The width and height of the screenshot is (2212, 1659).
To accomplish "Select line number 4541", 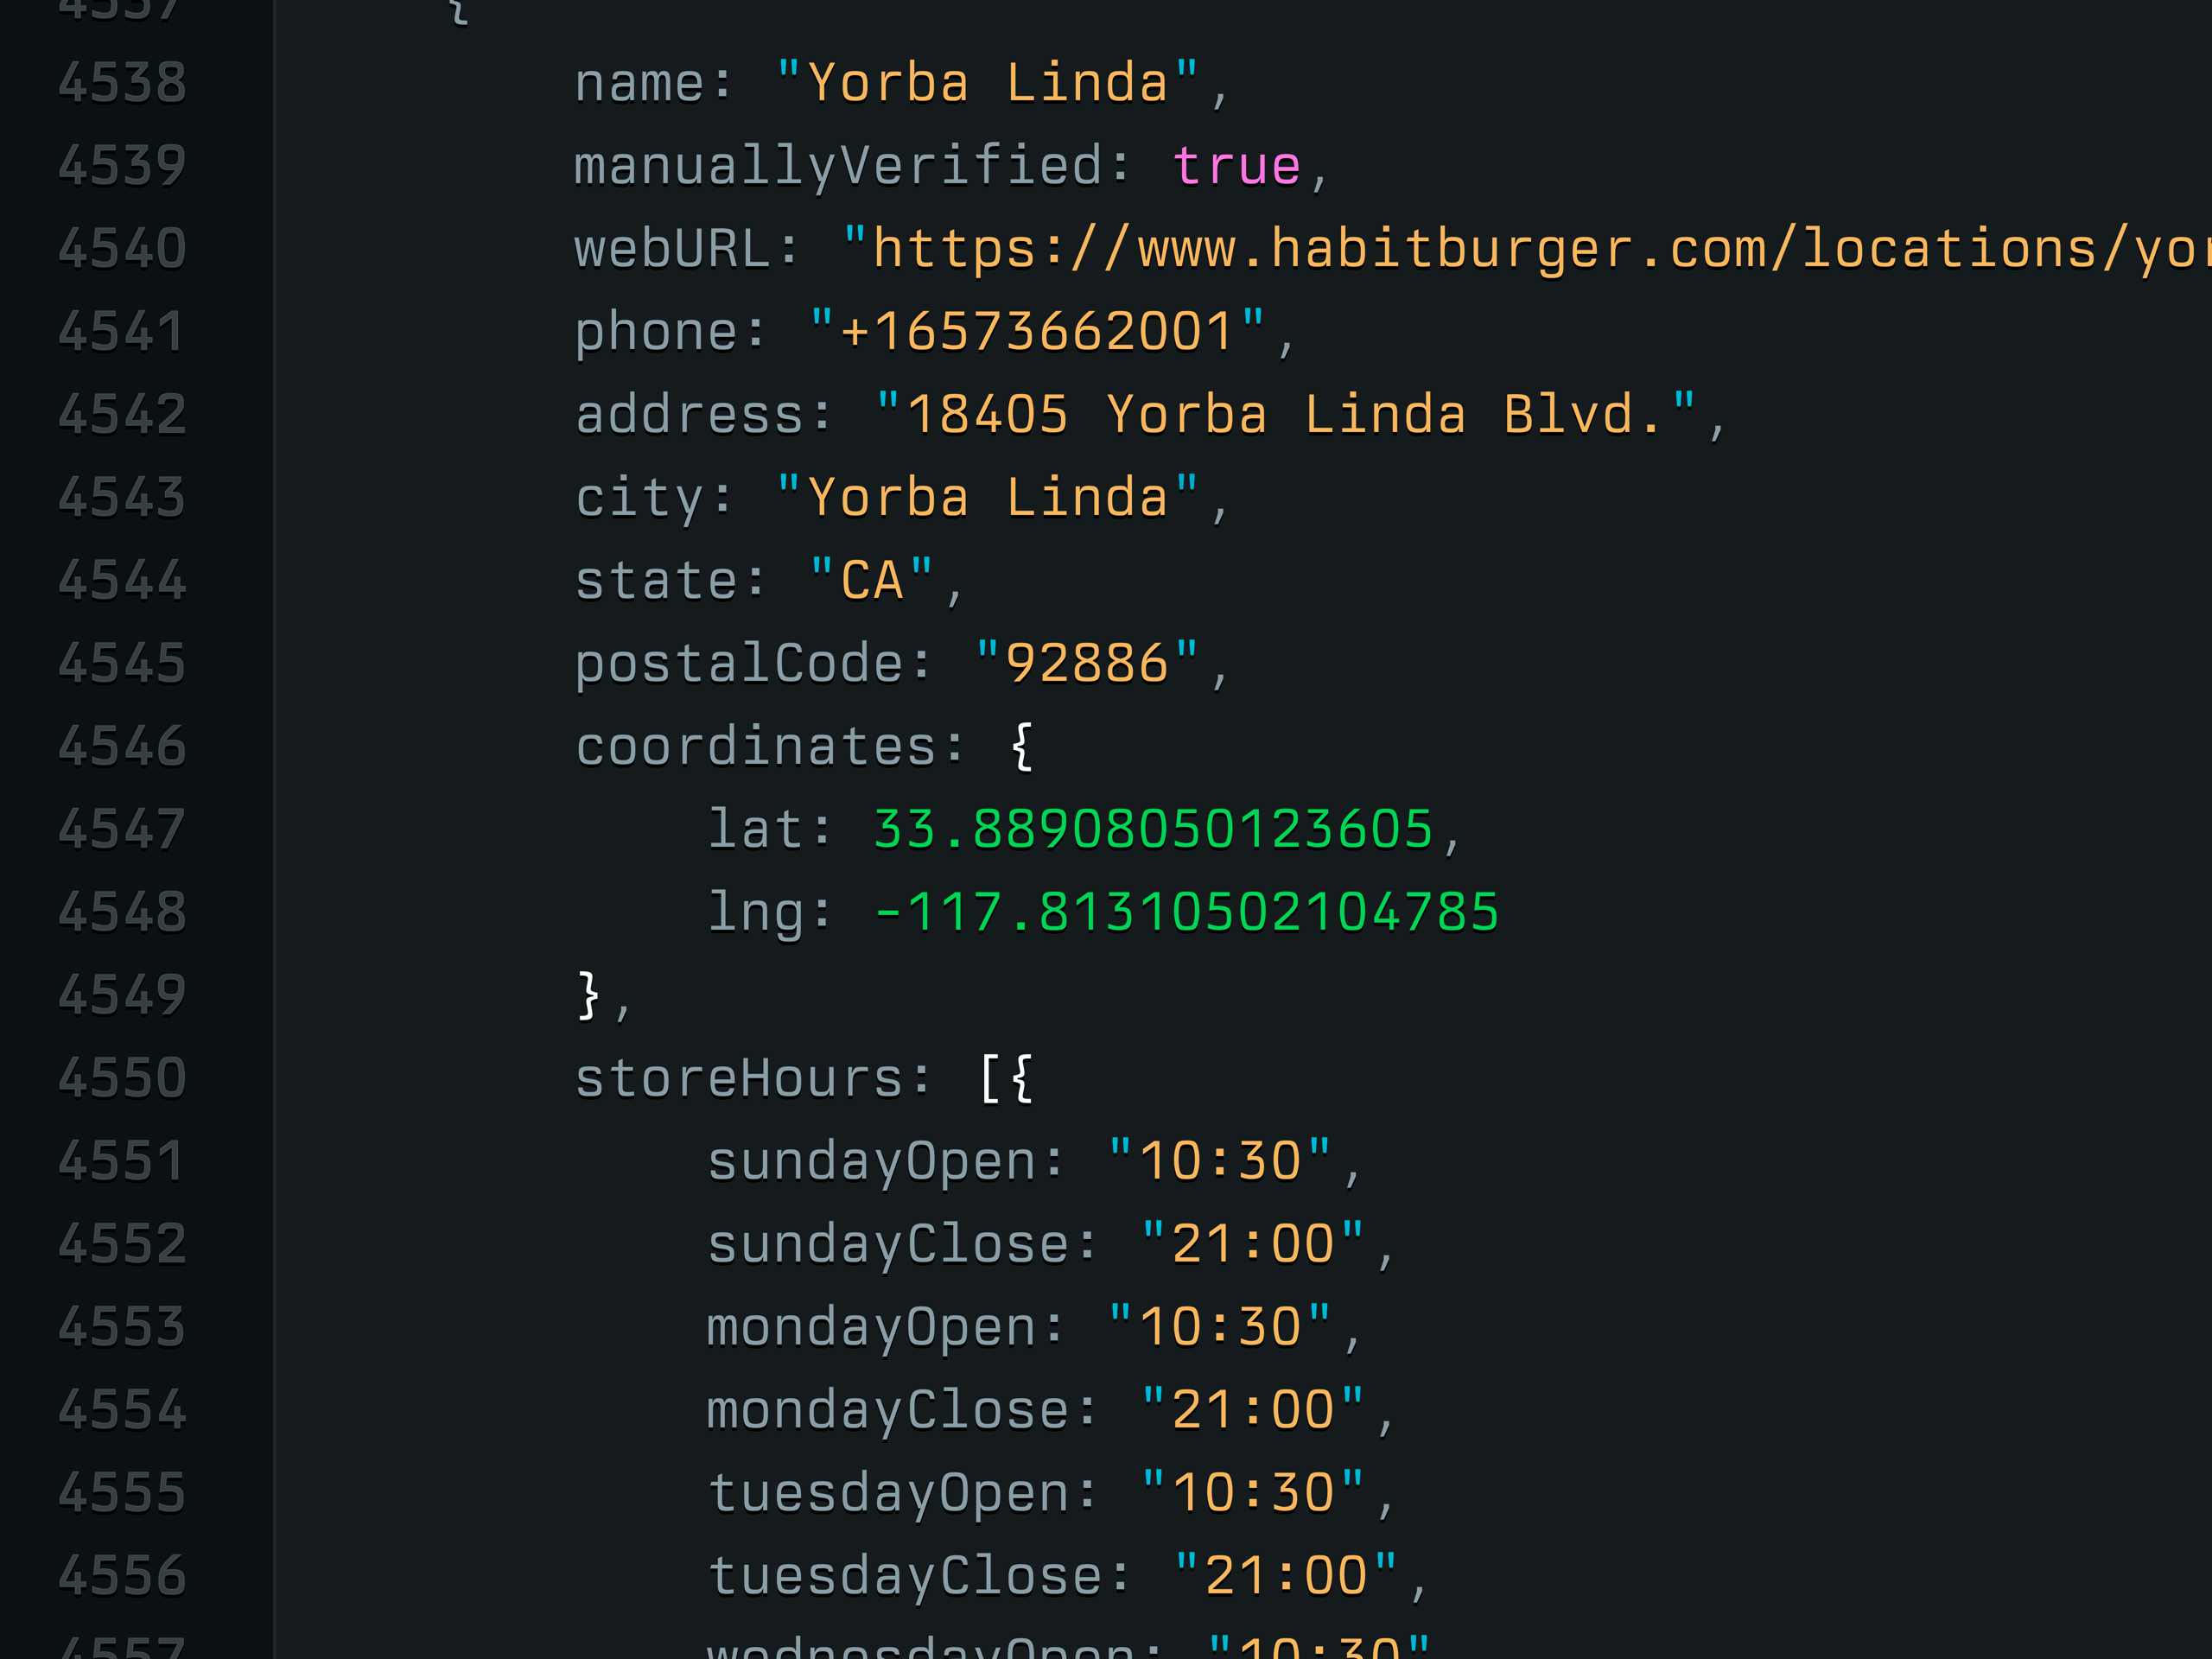I will click(x=122, y=332).
